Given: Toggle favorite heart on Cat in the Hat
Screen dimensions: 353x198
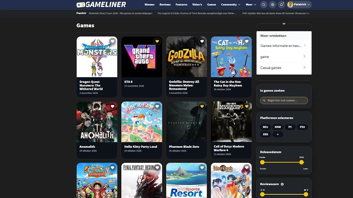Looking at the screenshot, I should pyautogui.click(x=247, y=41).
